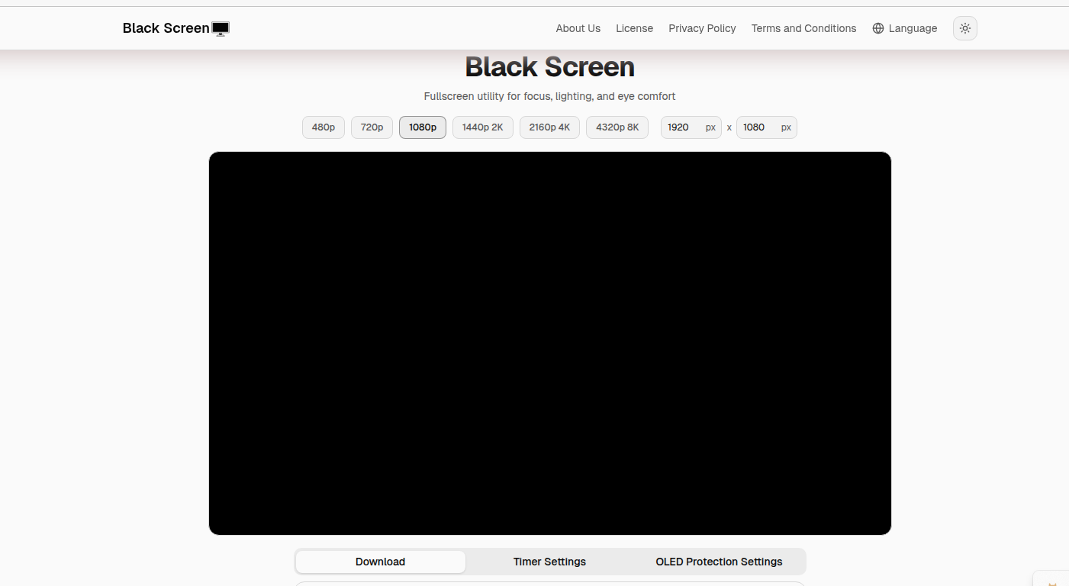Viewport: 1069px width, 586px height.
Task: Open the License page
Action: pyautogui.click(x=634, y=28)
